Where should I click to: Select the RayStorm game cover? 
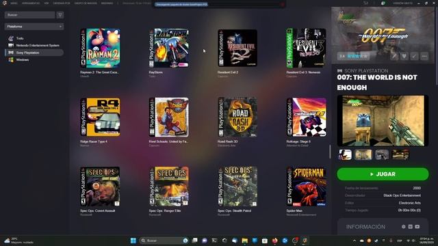[x=169, y=48]
